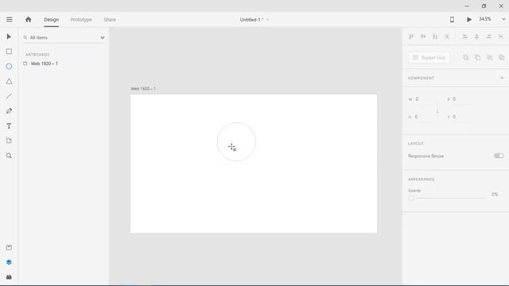Click the distribute horizontally icon
509x286 pixels.
pyautogui.click(x=500, y=37)
